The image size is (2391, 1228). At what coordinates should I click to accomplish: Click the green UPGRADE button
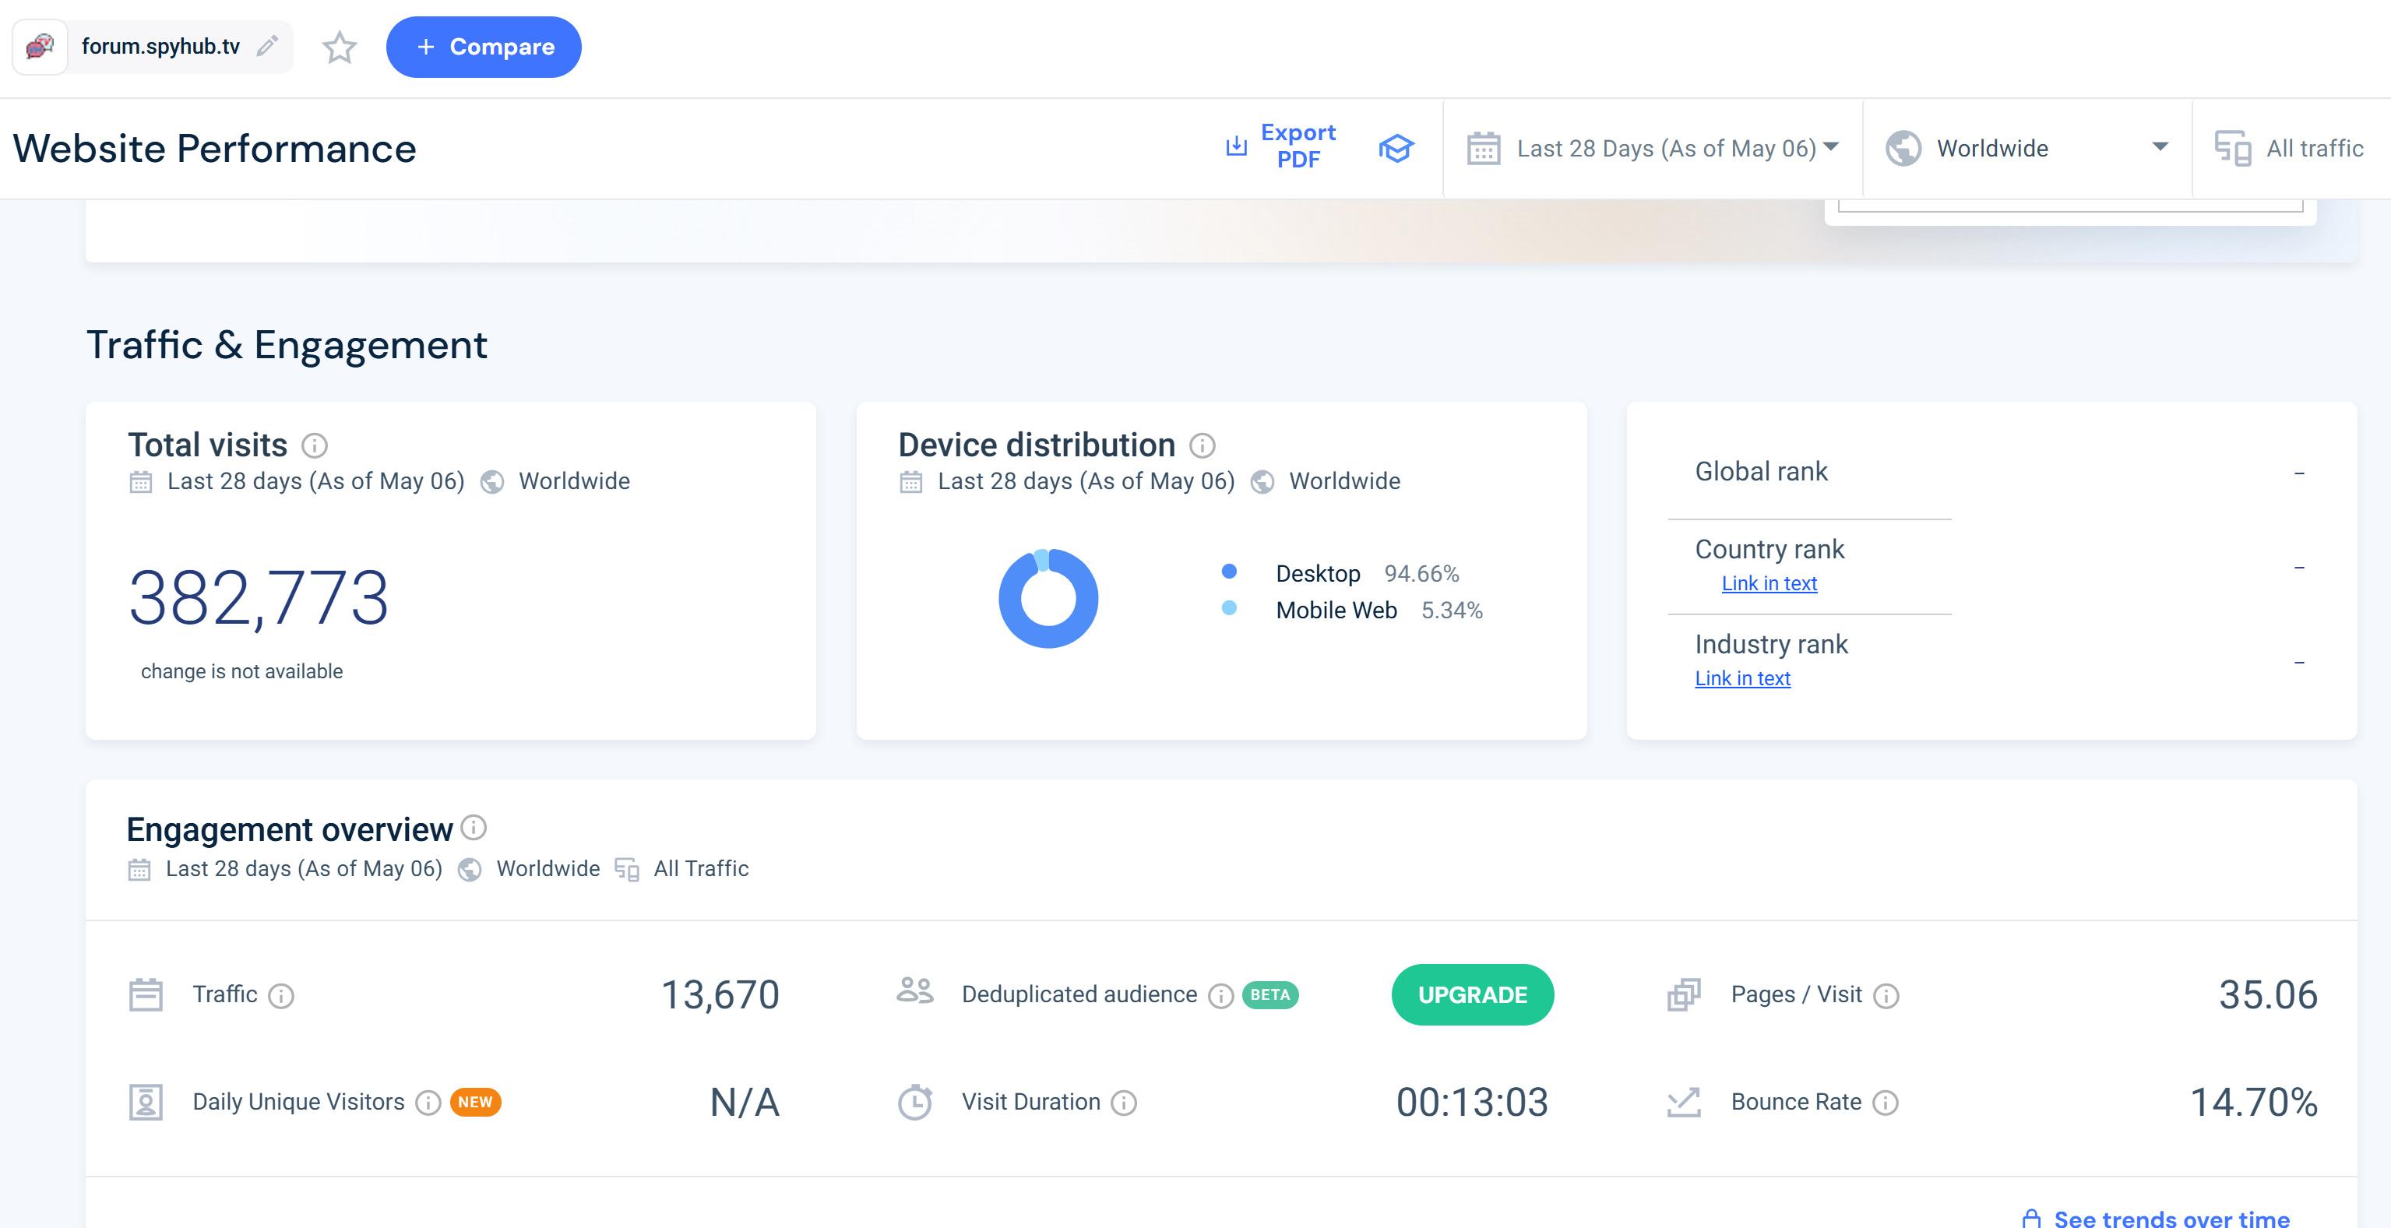(x=1472, y=995)
